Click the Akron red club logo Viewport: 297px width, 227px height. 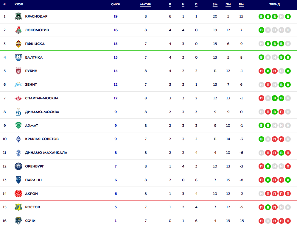(x=18, y=194)
